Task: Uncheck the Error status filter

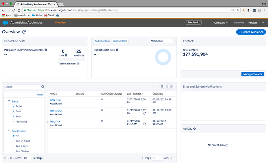Action: pyautogui.click(x=13, y=116)
